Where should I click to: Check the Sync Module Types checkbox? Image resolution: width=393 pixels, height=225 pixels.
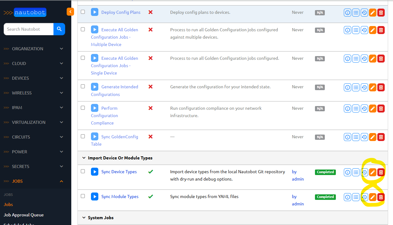coord(83,196)
